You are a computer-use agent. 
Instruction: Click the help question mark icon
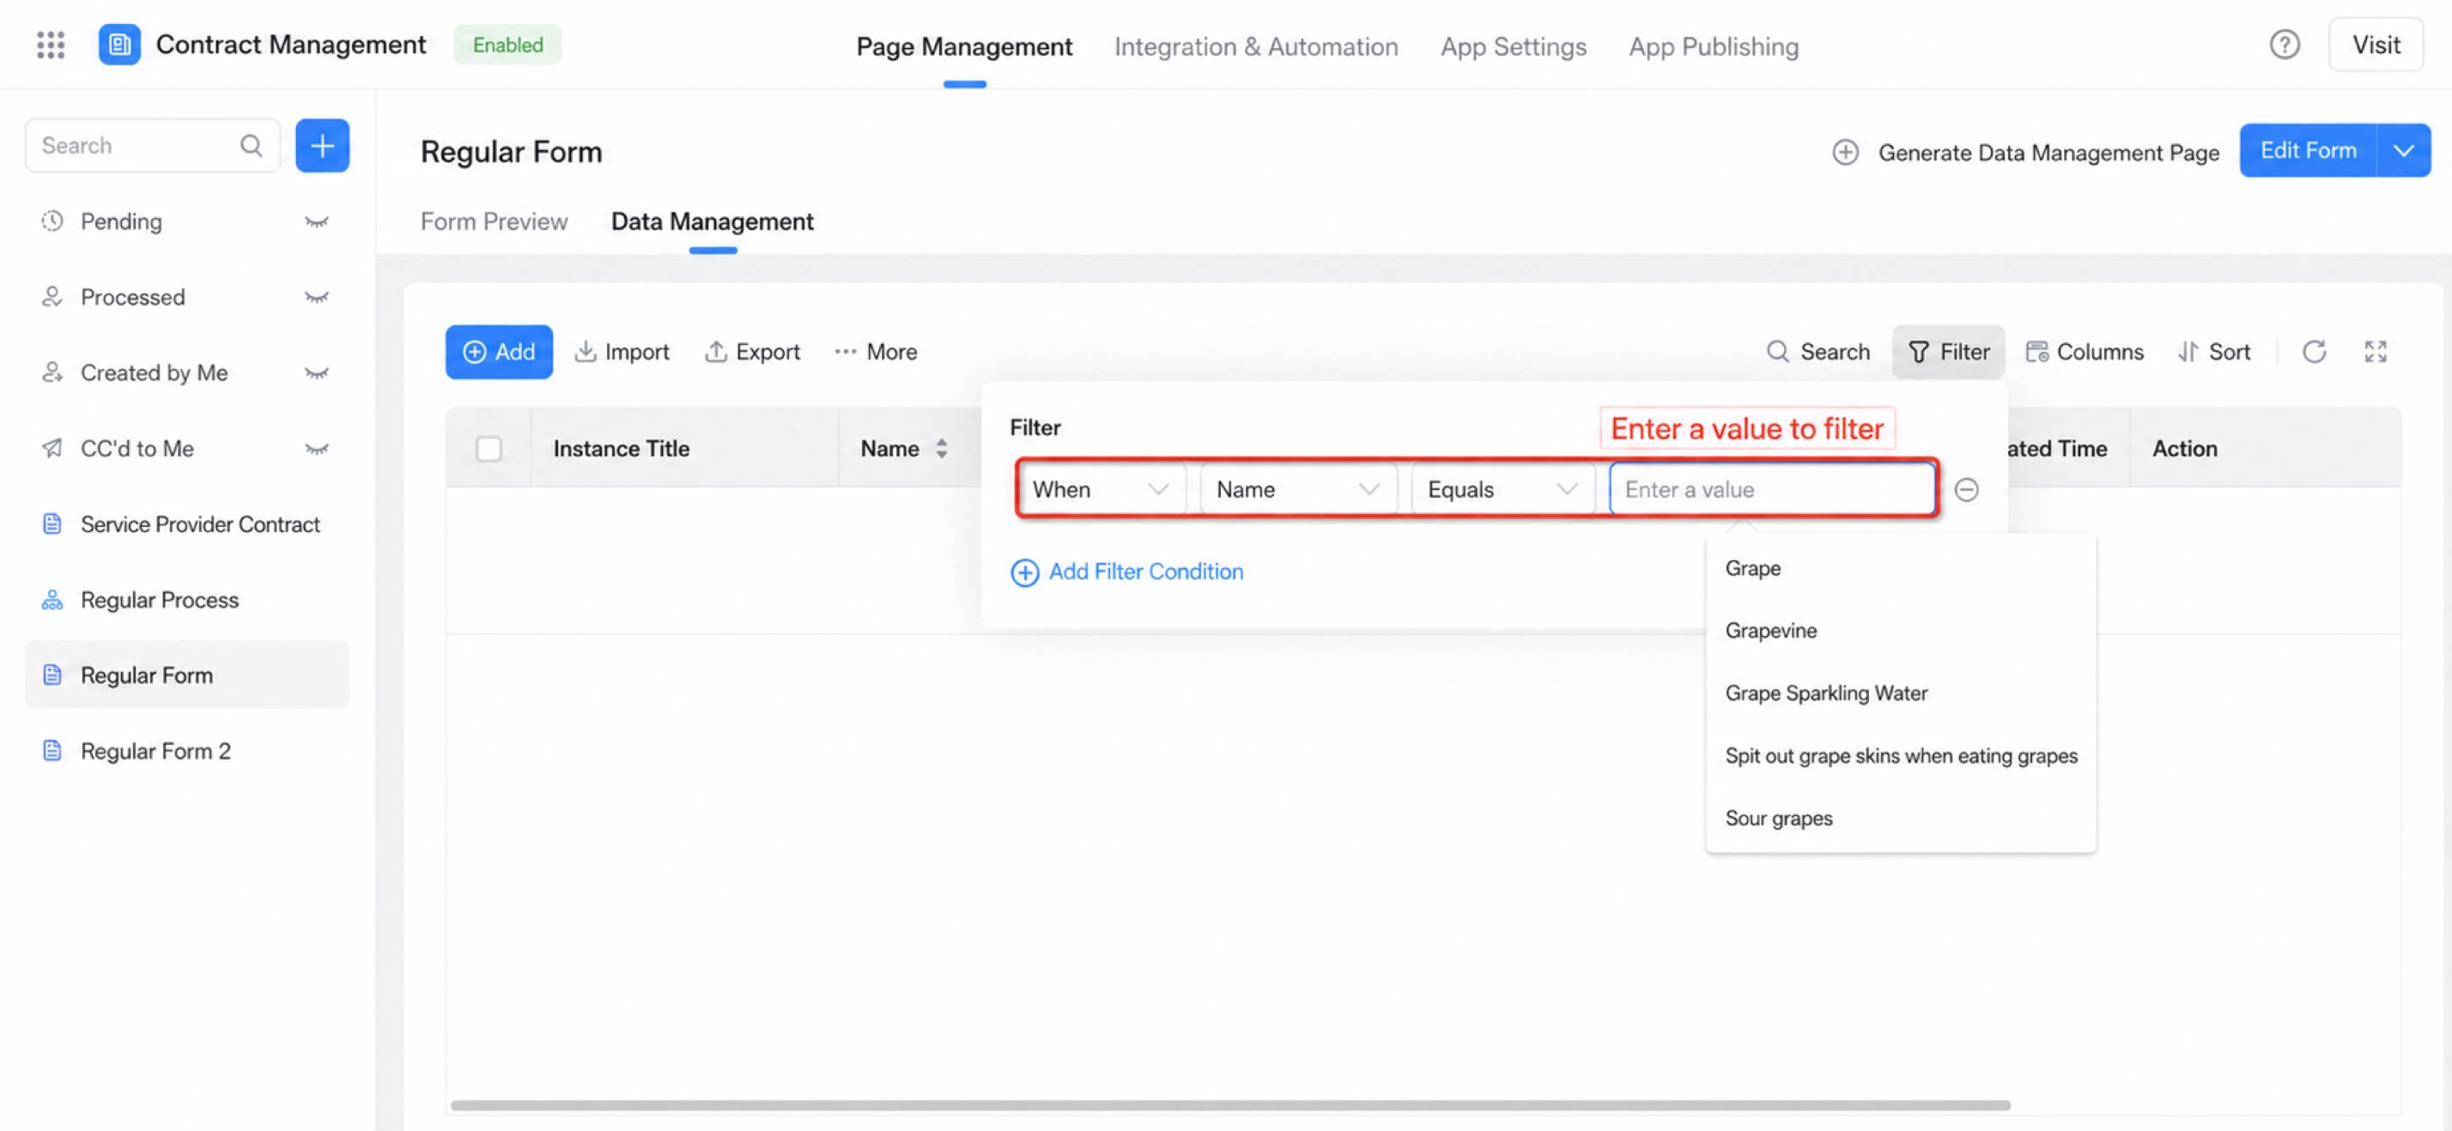pos(2285,45)
